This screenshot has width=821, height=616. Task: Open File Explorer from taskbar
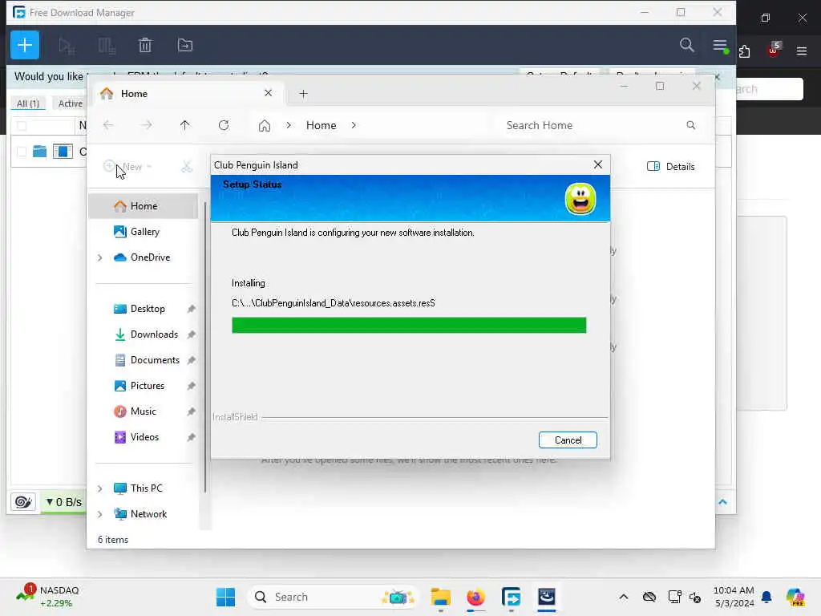point(440,597)
